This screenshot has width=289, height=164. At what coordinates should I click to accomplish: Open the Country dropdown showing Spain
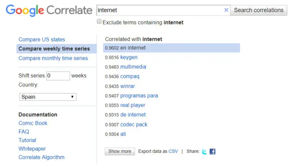[48, 97]
